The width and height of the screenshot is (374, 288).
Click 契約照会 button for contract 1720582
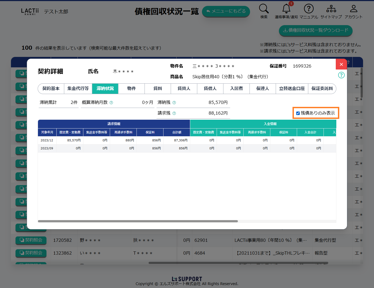pos(31,240)
